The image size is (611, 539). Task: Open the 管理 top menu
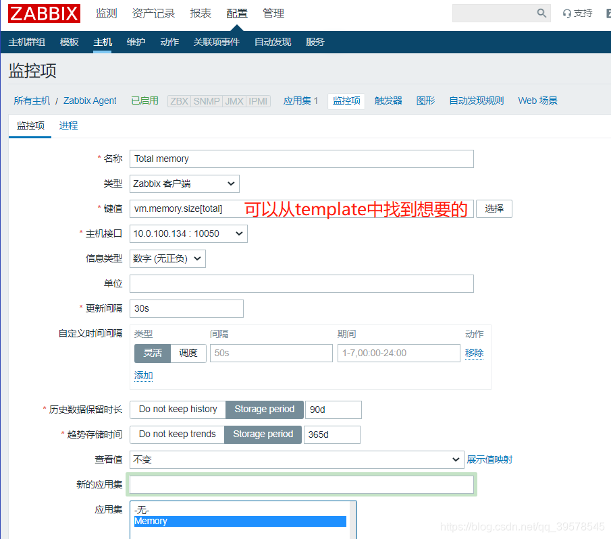tap(273, 13)
